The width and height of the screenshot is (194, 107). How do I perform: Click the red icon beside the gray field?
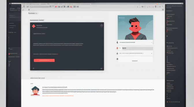pos(117,48)
